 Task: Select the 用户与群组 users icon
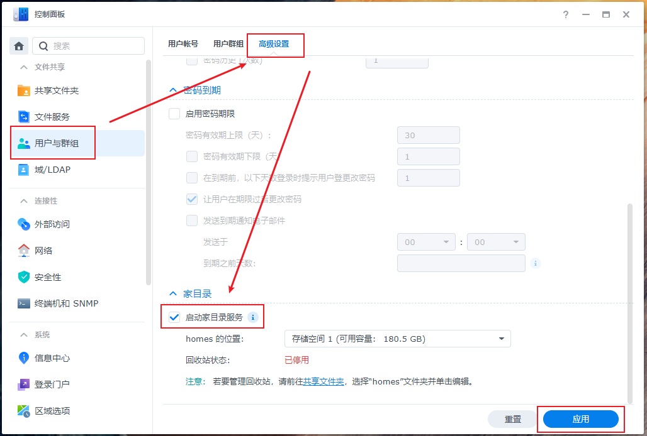click(x=24, y=143)
